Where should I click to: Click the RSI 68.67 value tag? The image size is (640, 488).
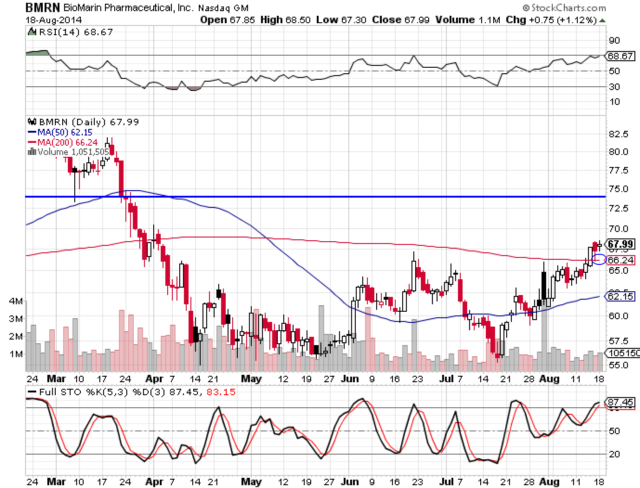[x=620, y=56]
